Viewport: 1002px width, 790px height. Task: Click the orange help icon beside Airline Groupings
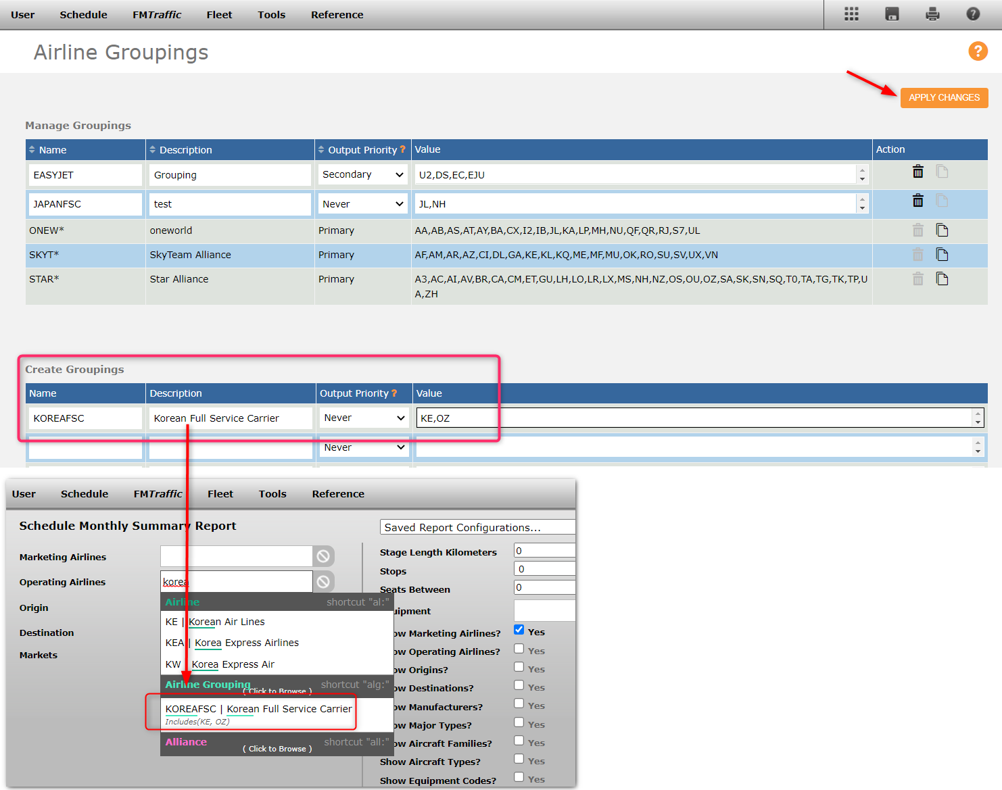(x=978, y=51)
